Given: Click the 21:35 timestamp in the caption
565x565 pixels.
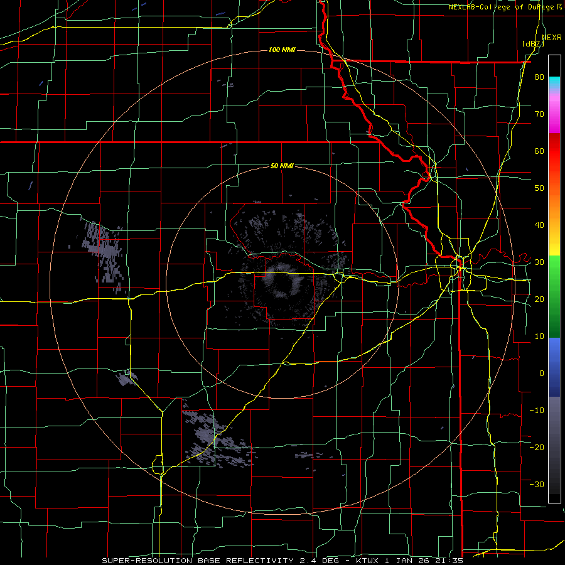Looking at the screenshot, I should coord(451,561).
